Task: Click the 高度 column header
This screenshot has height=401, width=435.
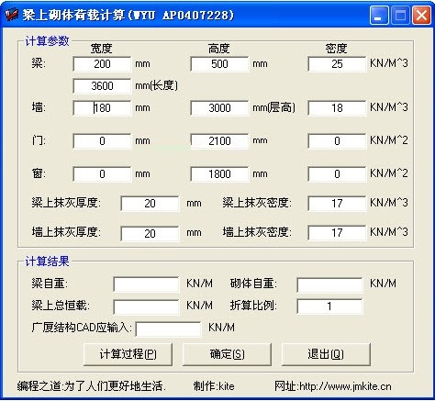Action: click(218, 49)
